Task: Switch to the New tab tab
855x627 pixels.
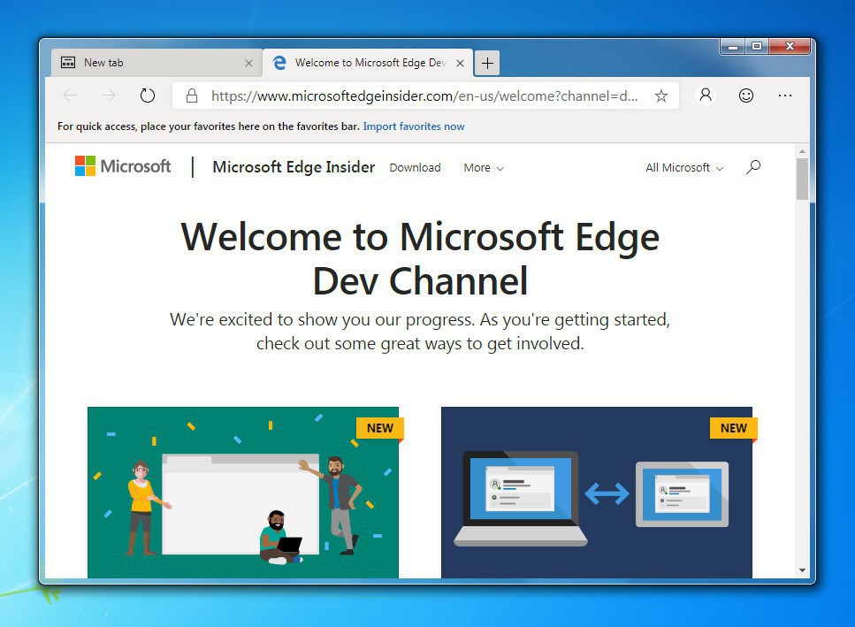Action: pos(150,63)
